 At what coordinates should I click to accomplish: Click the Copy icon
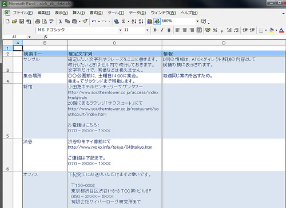click(67, 21)
